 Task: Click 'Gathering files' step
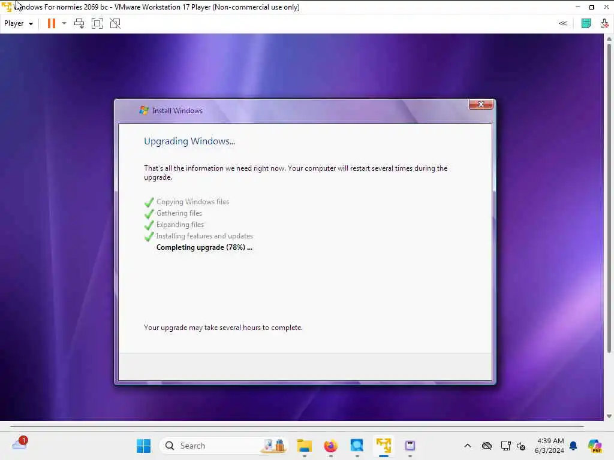click(179, 213)
